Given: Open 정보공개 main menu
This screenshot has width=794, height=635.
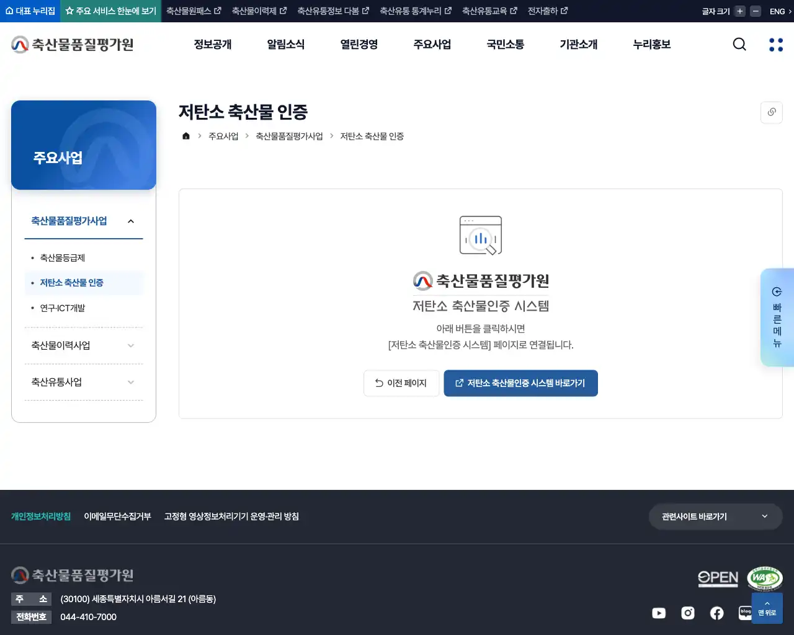Looking at the screenshot, I should [213, 45].
